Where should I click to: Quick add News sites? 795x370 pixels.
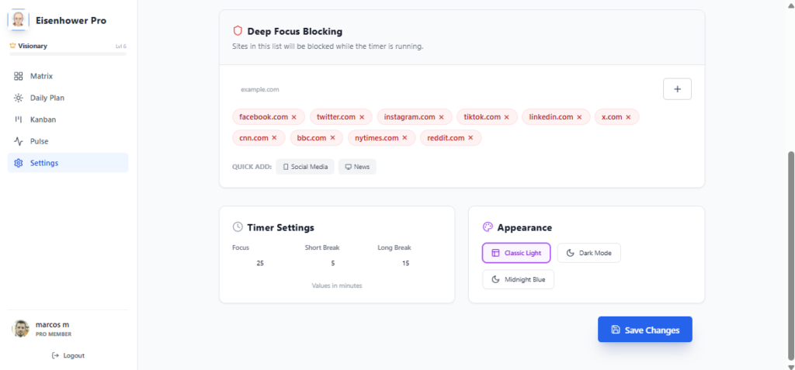(357, 167)
